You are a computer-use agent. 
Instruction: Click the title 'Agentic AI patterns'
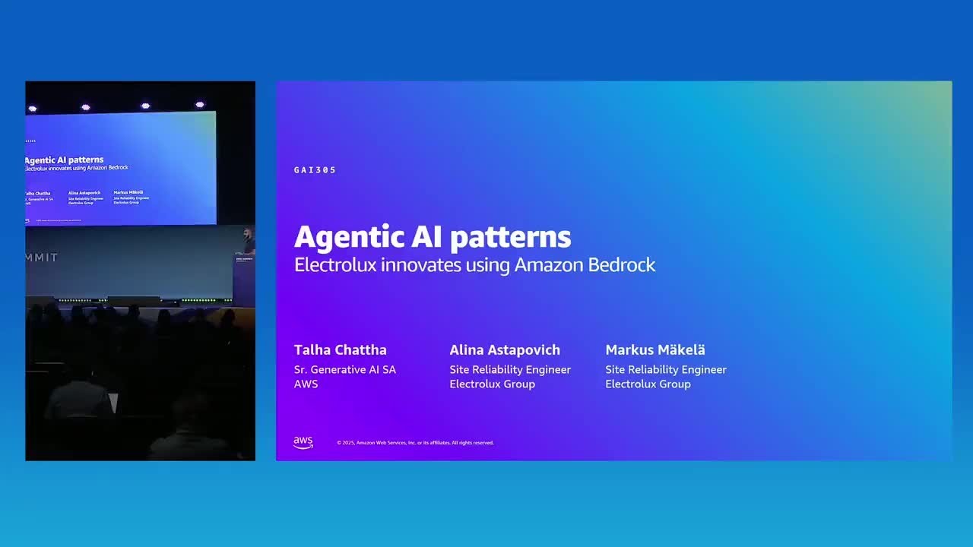[x=433, y=237]
